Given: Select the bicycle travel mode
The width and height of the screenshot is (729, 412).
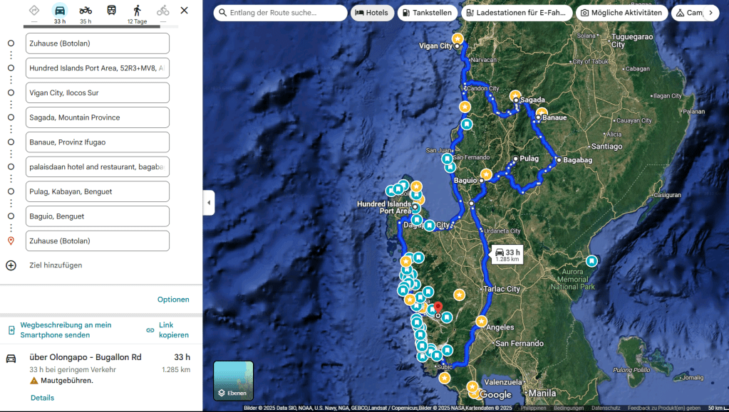Looking at the screenshot, I should click(x=163, y=11).
